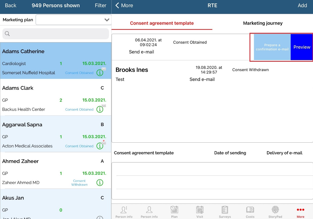This screenshot has width=313, height=219.
Task: Open the Visit icon in bottom bar
Action: pyautogui.click(x=200, y=210)
